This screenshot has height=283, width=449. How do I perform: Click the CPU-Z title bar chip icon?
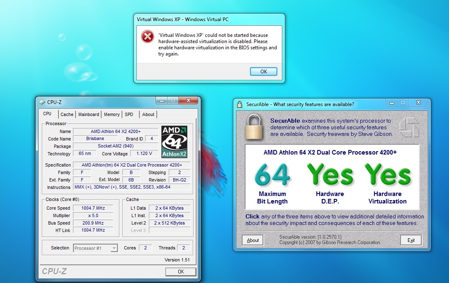click(42, 102)
